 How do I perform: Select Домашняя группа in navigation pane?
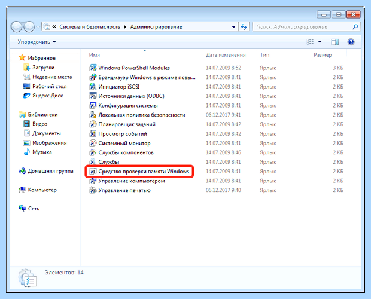[x=50, y=171]
